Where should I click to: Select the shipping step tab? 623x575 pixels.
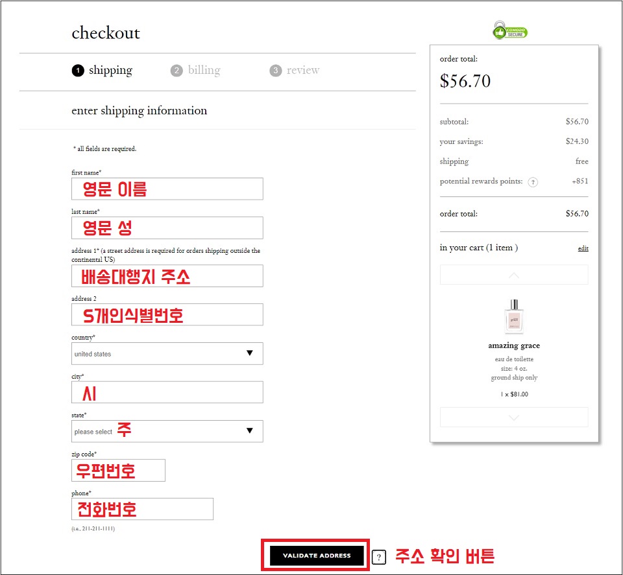tap(102, 70)
